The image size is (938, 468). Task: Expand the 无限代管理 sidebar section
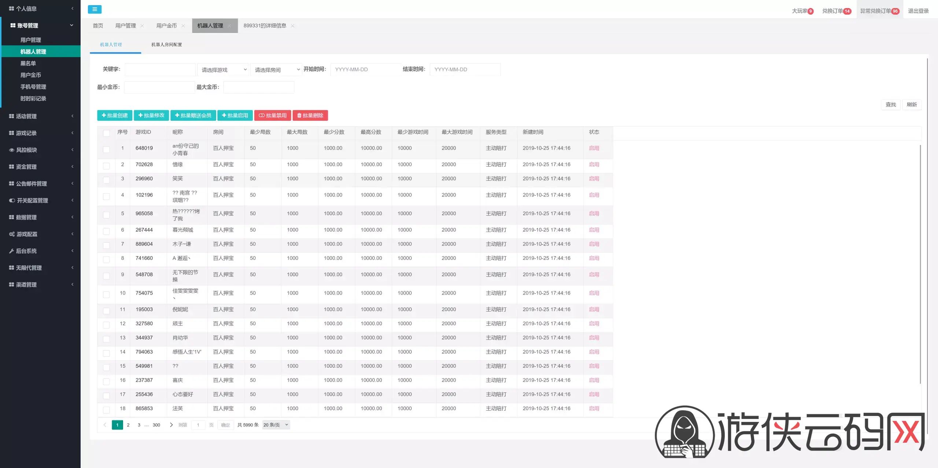click(40, 268)
